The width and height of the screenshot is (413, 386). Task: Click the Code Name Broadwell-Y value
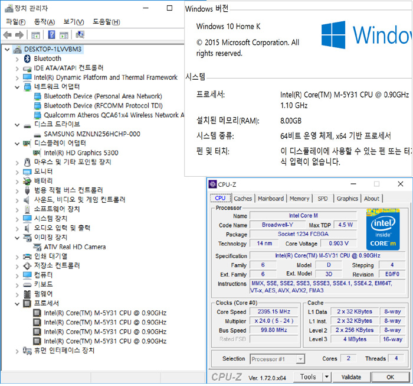(277, 225)
